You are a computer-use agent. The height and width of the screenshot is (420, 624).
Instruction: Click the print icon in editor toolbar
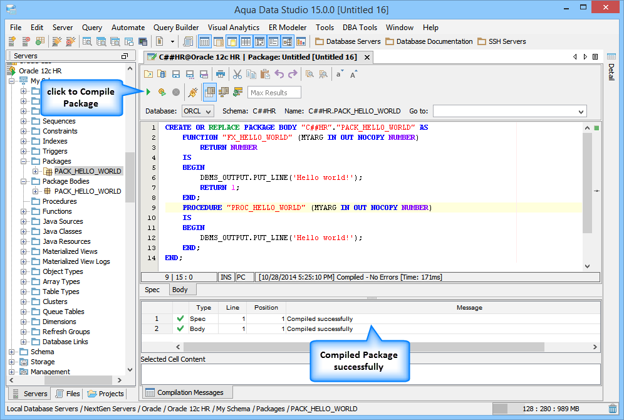[220, 74]
